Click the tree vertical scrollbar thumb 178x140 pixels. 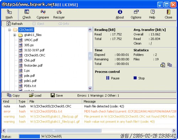[90, 56]
